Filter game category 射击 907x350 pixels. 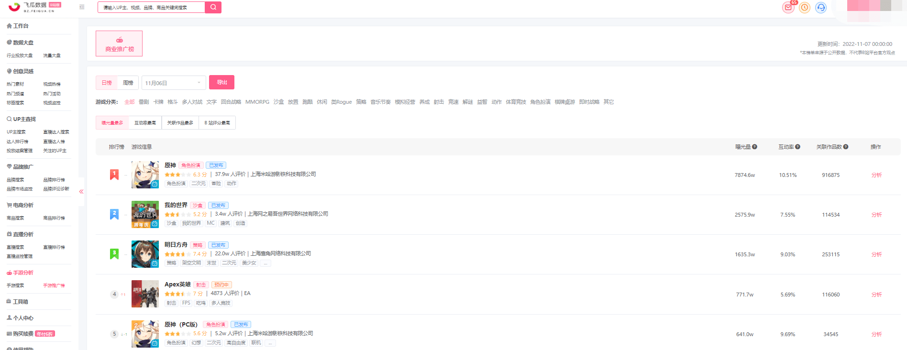click(439, 102)
